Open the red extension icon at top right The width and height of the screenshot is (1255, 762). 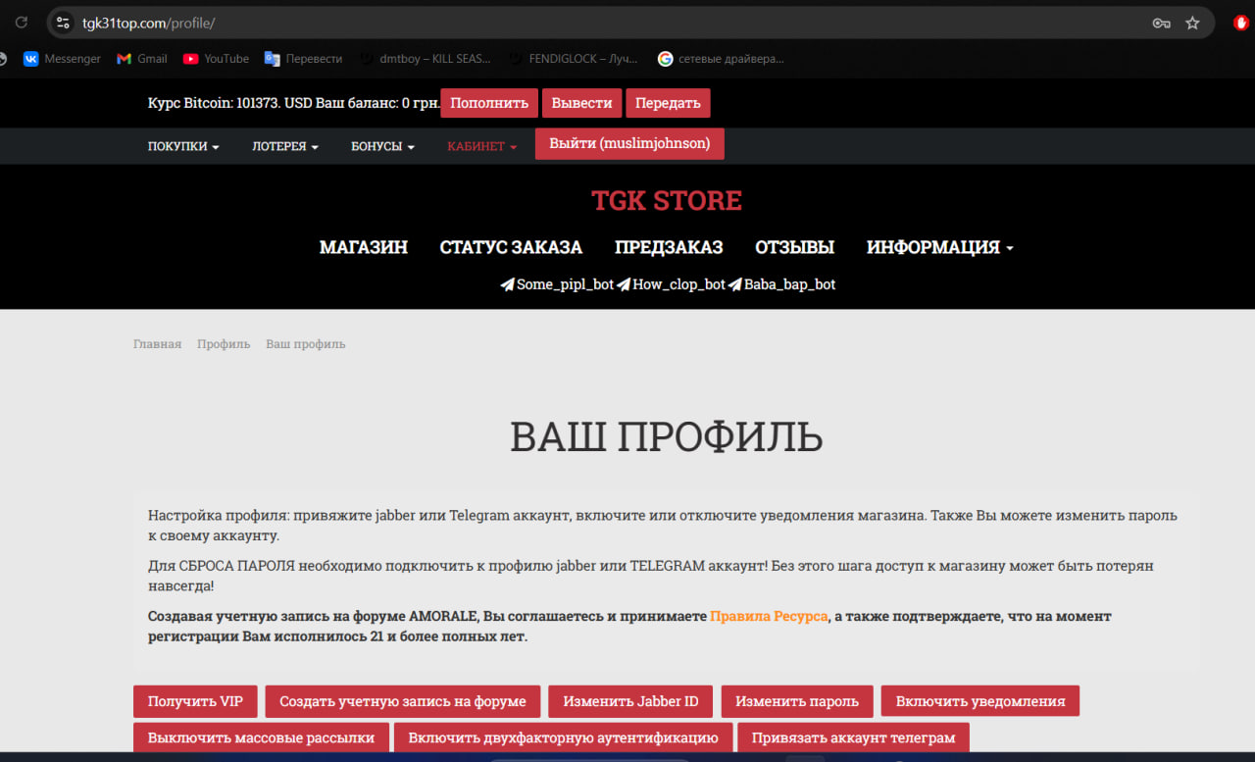[x=1240, y=23]
